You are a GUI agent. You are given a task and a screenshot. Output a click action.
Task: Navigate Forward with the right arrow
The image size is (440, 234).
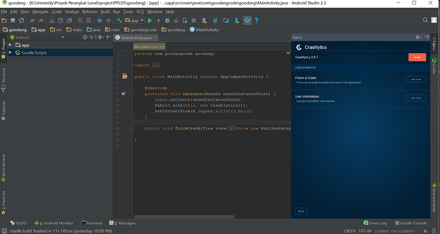point(108,21)
